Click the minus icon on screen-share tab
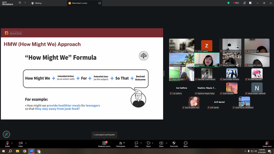This screenshot has height=154, width=274. (100, 3)
